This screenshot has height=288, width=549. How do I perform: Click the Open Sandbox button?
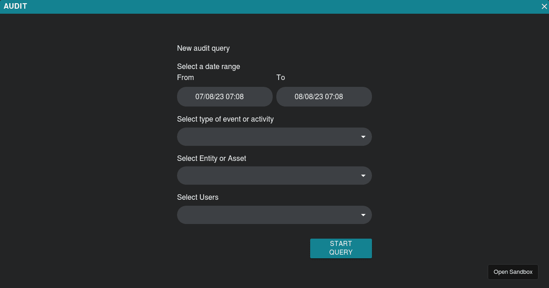[513, 272]
